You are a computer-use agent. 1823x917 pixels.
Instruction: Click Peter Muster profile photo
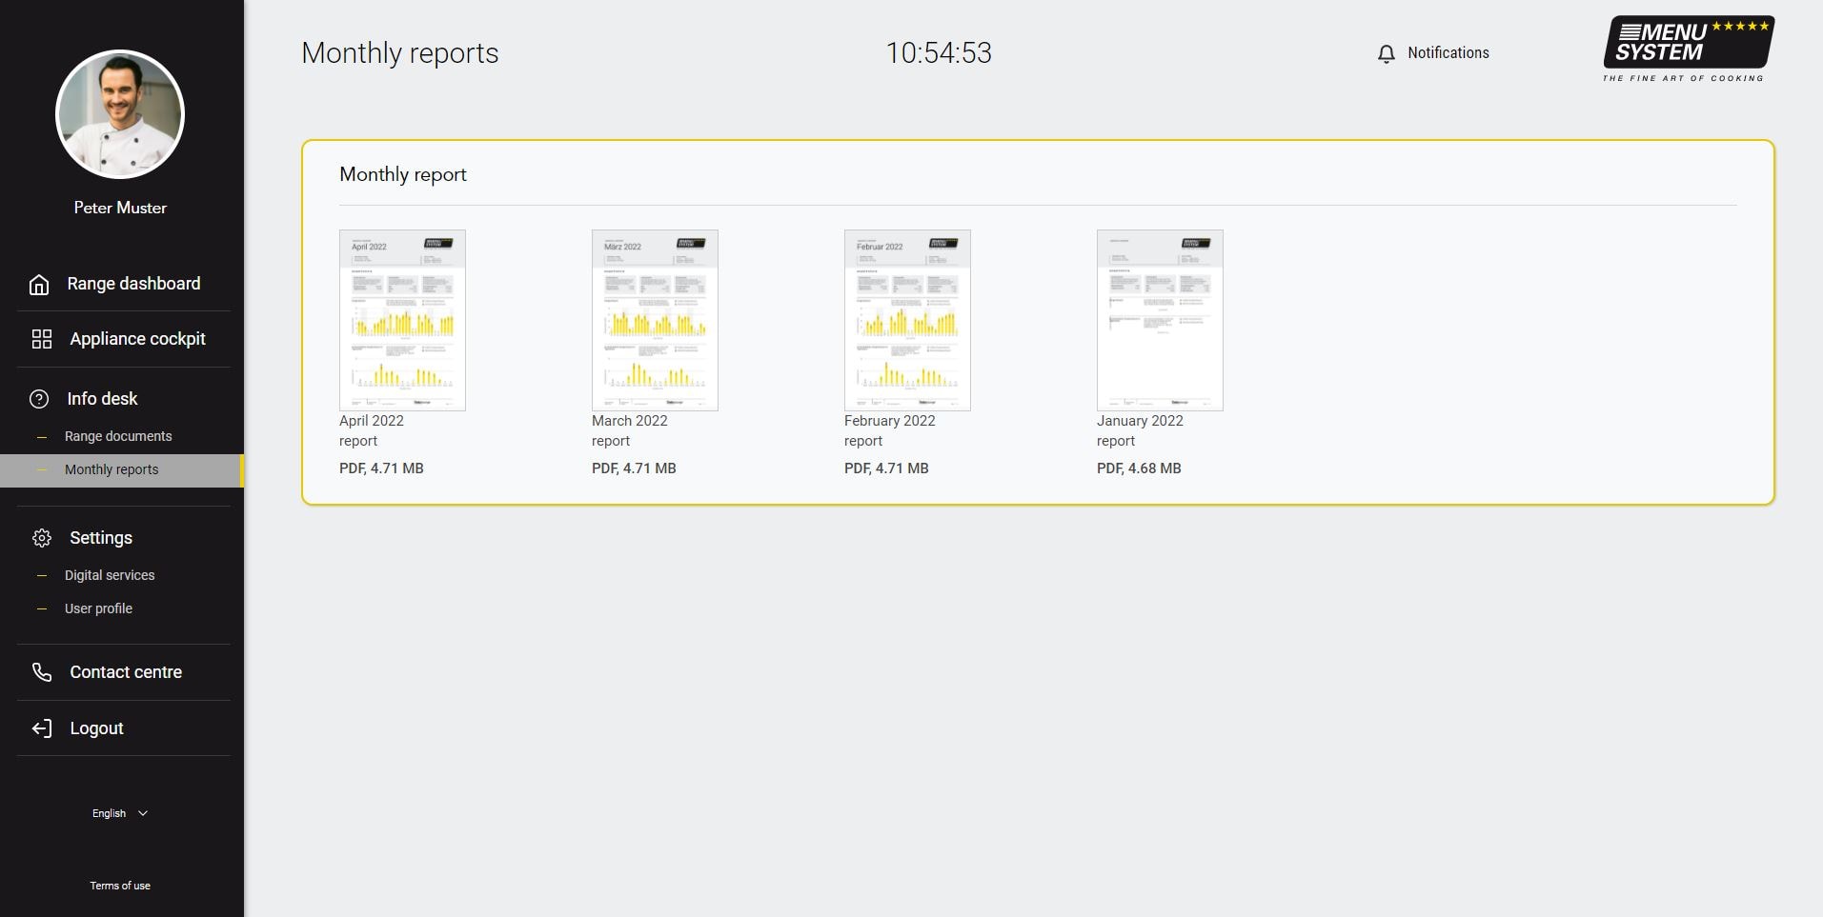[x=120, y=114]
